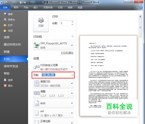This screenshot has height=124, width=145.
Task: Select 帮助 in backstage menu
Action: pyautogui.click(x=7, y=74)
